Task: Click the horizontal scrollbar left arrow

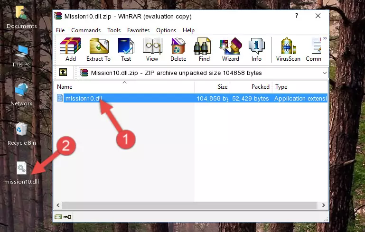Action: (x=58, y=205)
